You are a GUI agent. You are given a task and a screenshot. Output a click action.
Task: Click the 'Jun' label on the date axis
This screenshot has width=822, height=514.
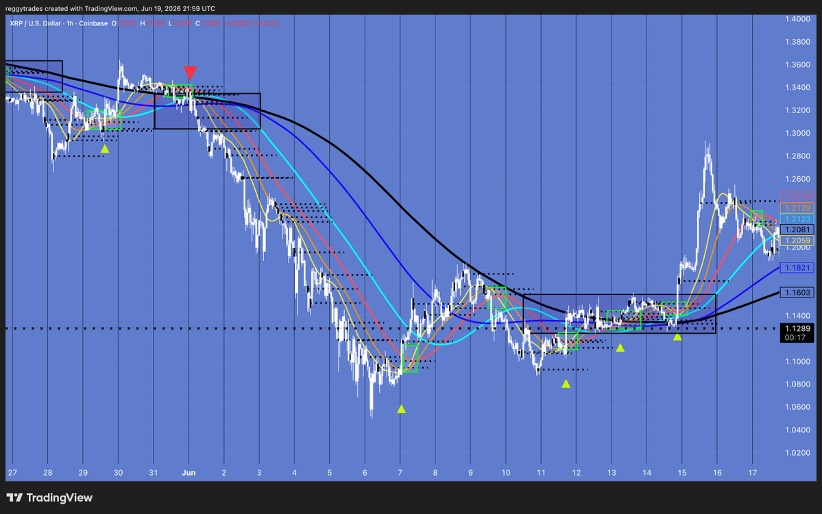(x=189, y=473)
